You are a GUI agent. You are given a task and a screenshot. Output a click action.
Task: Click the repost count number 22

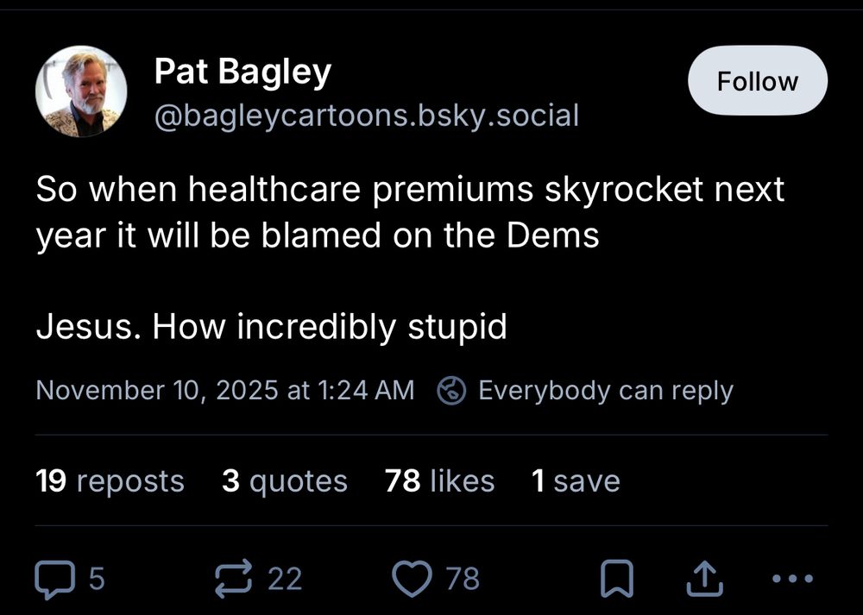pos(285,579)
